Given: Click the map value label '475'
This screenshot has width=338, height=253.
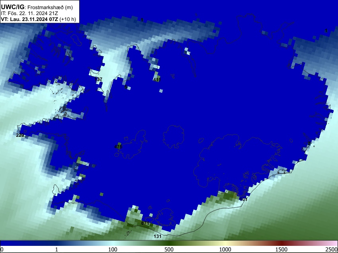Looking at the screenshot, I should pyautogui.click(x=118, y=147).
